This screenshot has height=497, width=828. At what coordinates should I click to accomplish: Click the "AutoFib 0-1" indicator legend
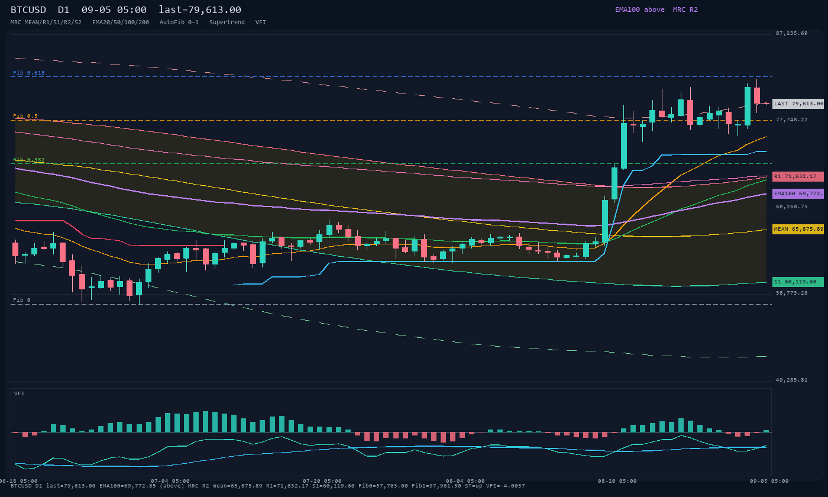click(179, 22)
